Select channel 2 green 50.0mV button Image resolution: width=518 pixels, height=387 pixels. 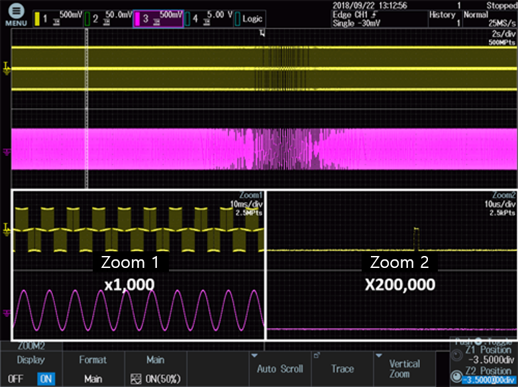point(108,19)
